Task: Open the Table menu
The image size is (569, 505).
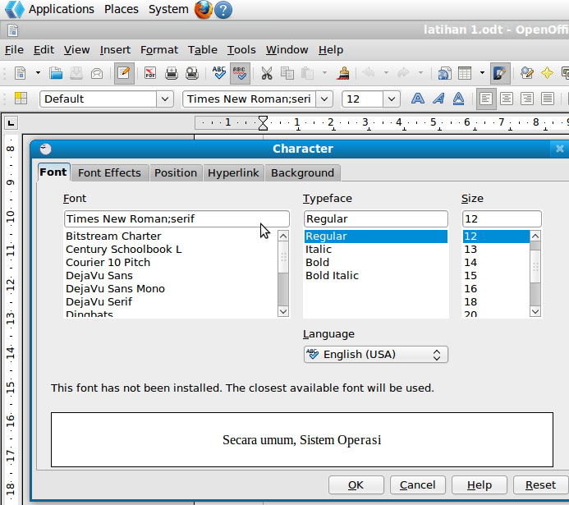Action: point(203,50)
